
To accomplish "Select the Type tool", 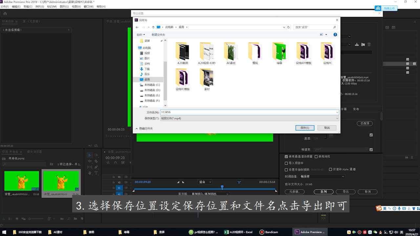I will point(96,173).
